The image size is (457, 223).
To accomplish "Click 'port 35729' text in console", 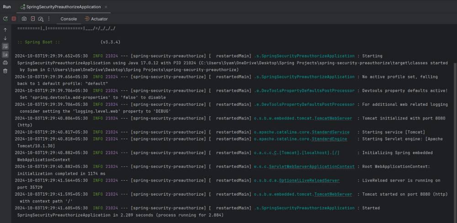I will click(x=30, y=187).
